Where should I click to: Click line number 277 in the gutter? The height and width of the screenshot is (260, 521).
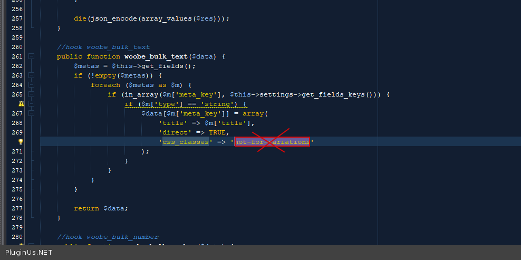16,208
